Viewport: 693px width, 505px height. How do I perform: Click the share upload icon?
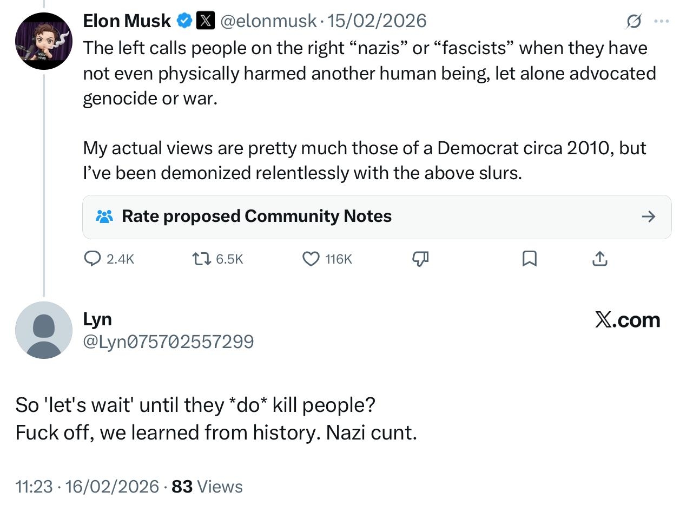pyautogui.click(x=599, y=259)
